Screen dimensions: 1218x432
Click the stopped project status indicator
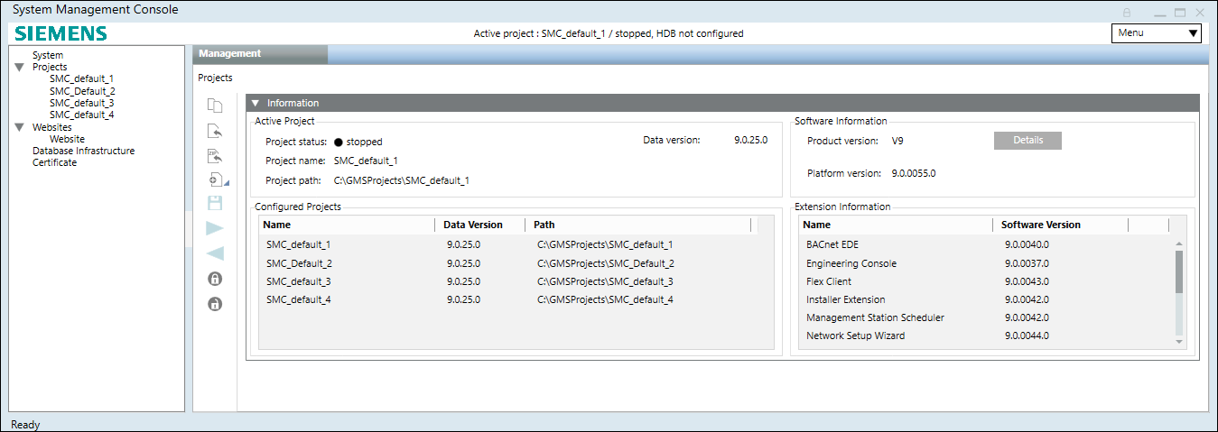(339, 142)
